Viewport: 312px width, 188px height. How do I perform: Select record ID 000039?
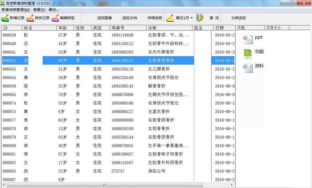[9, 35]
